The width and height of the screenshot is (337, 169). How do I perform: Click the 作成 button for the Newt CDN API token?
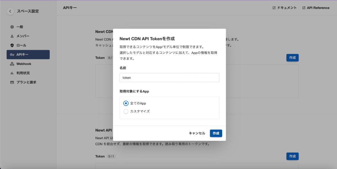click(x=292, y=58)
